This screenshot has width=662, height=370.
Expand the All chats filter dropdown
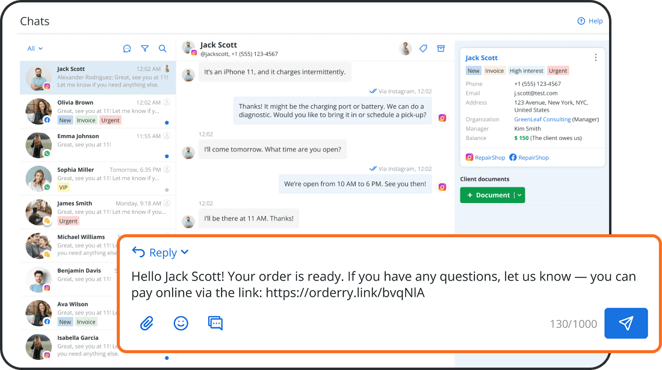point(35,49)
